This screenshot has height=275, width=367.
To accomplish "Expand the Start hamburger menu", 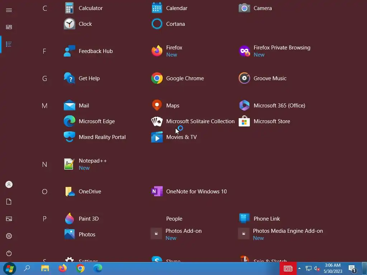I will tap(9, 10).
